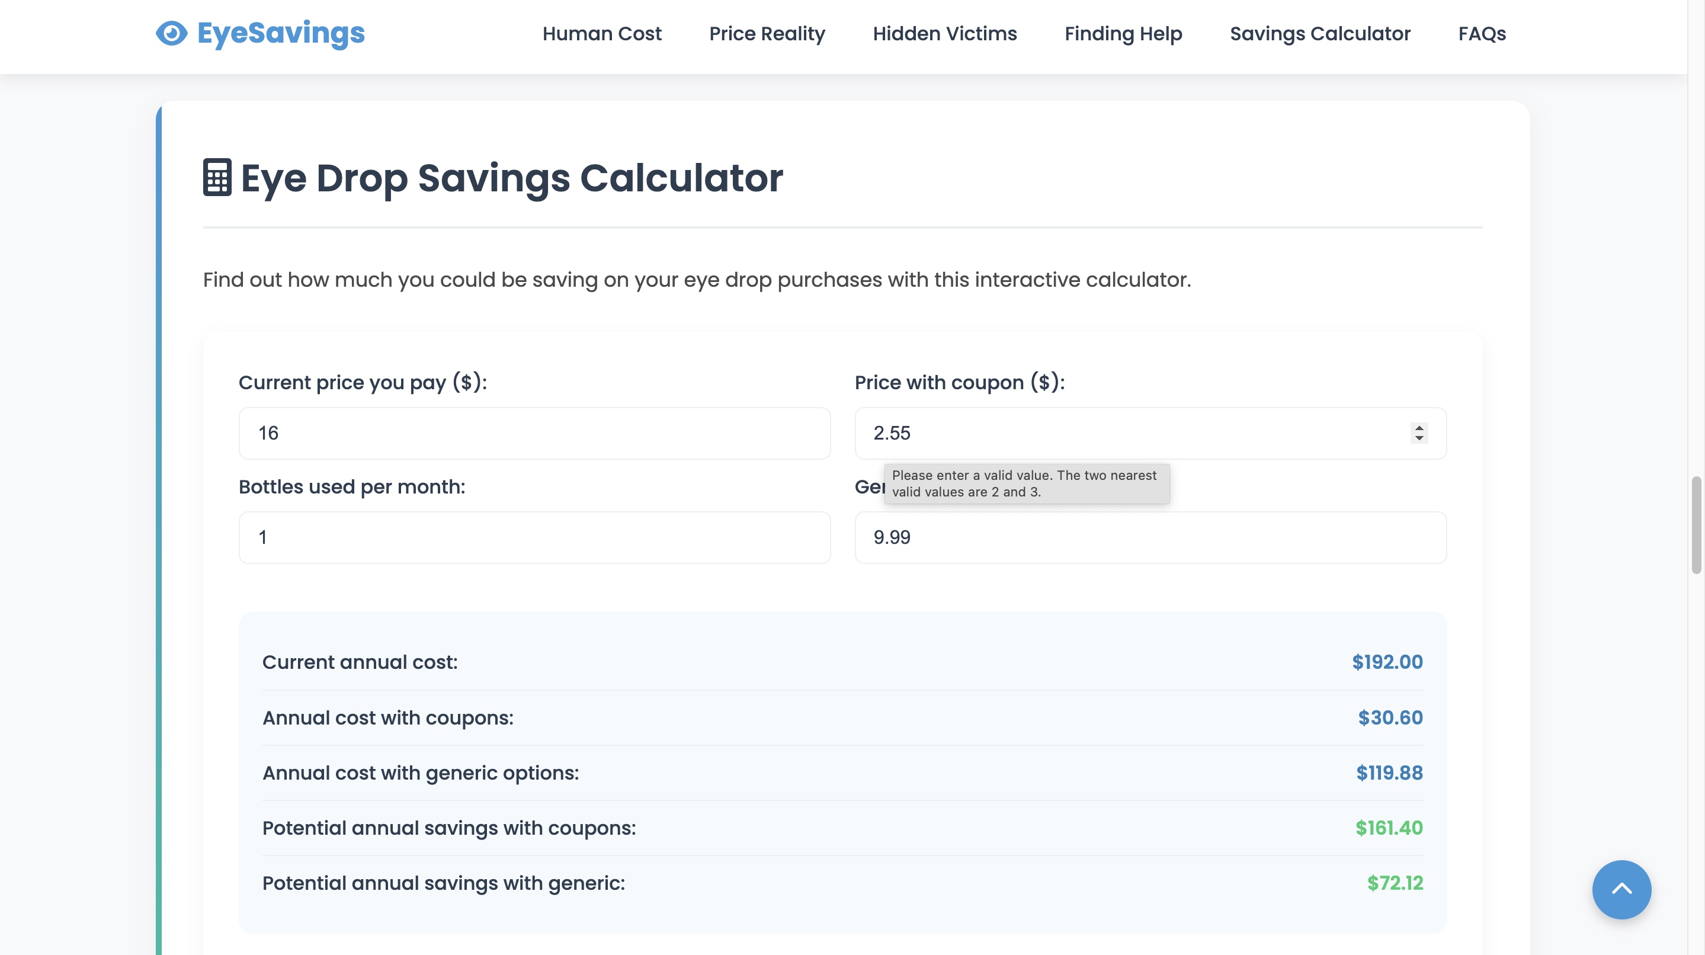Open the Human Cost nav section

(x=602, y=34)
